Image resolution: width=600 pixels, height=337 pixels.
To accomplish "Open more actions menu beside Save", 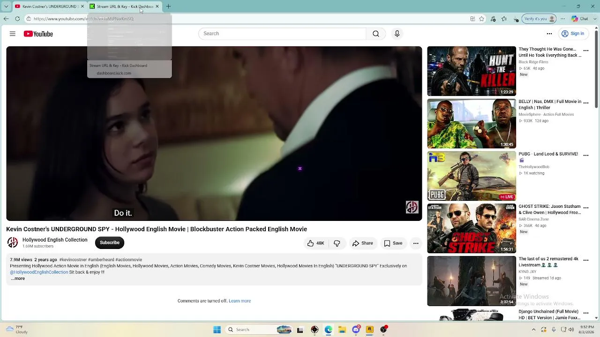I will [x=416, y=243].
